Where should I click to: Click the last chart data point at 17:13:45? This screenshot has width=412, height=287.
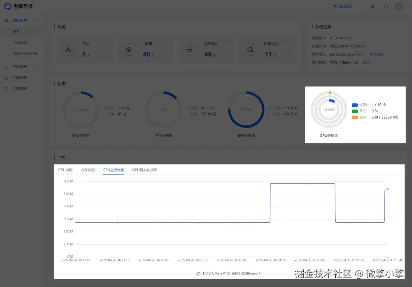388,189
